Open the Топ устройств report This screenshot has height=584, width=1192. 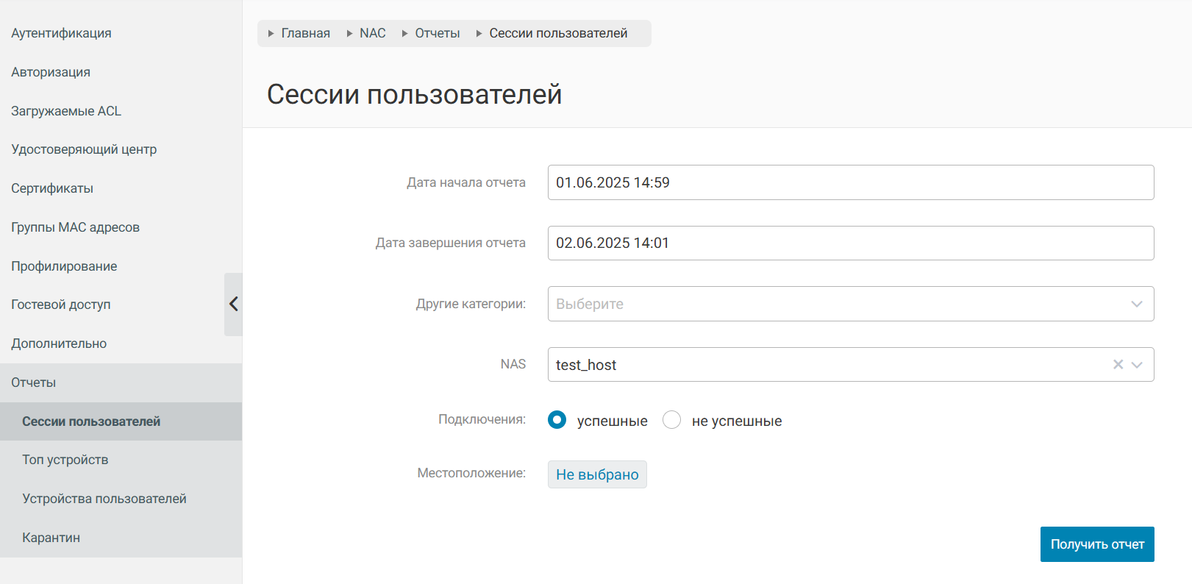pyautogui.click(x=65, y=460)
